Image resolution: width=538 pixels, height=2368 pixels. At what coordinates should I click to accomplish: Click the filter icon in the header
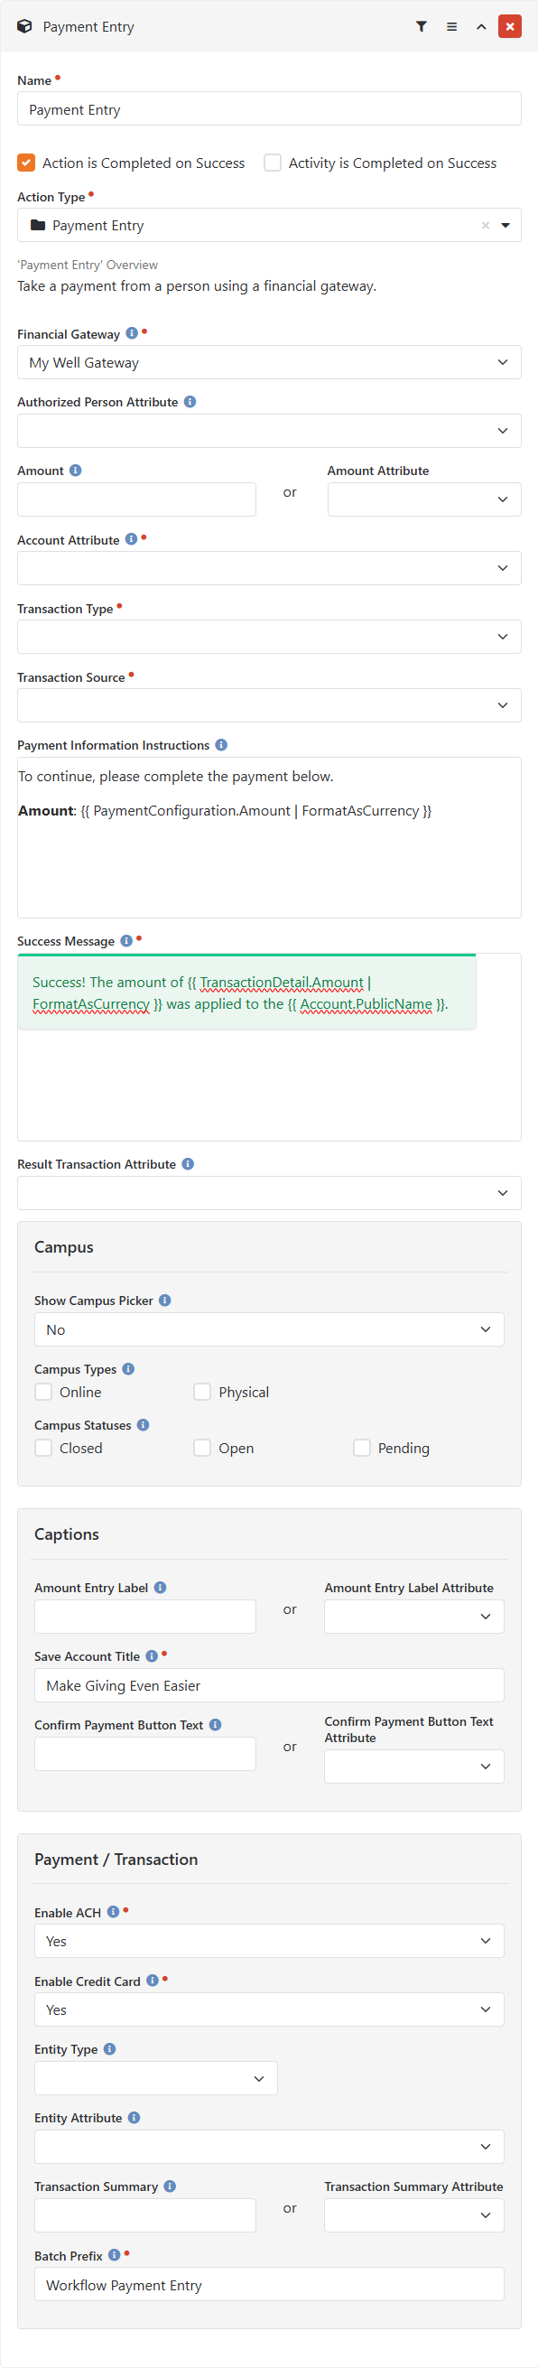[x=422, y=27]
